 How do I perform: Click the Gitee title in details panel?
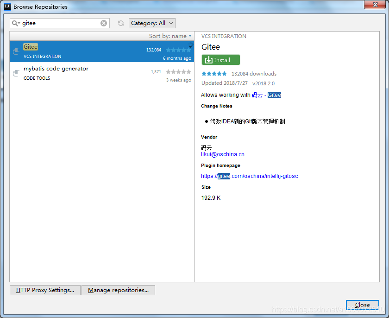[x=211, y=47]
